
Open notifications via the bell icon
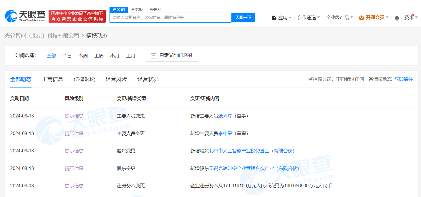point(397,18)
